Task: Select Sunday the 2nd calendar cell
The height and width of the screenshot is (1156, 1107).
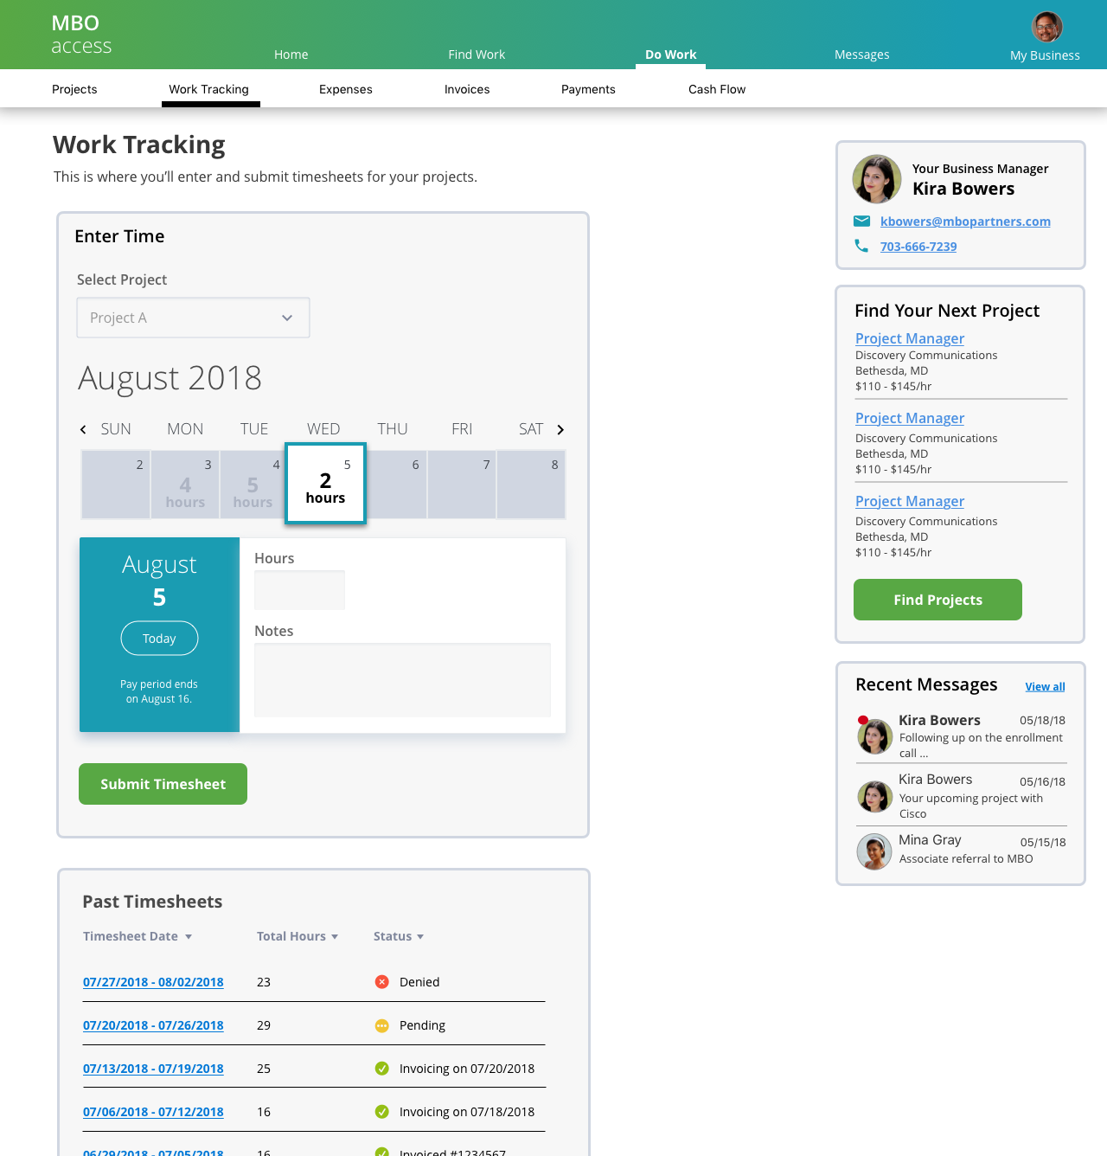Action: (x=116, y=485)
